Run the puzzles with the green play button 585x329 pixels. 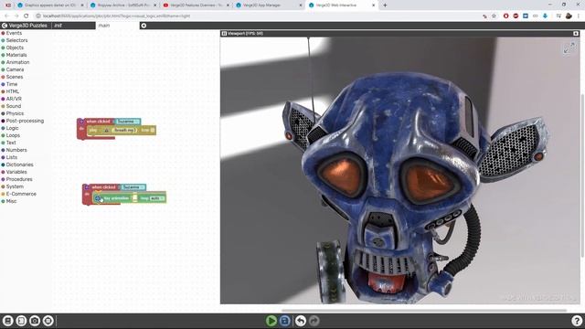[x=271, y=321]
